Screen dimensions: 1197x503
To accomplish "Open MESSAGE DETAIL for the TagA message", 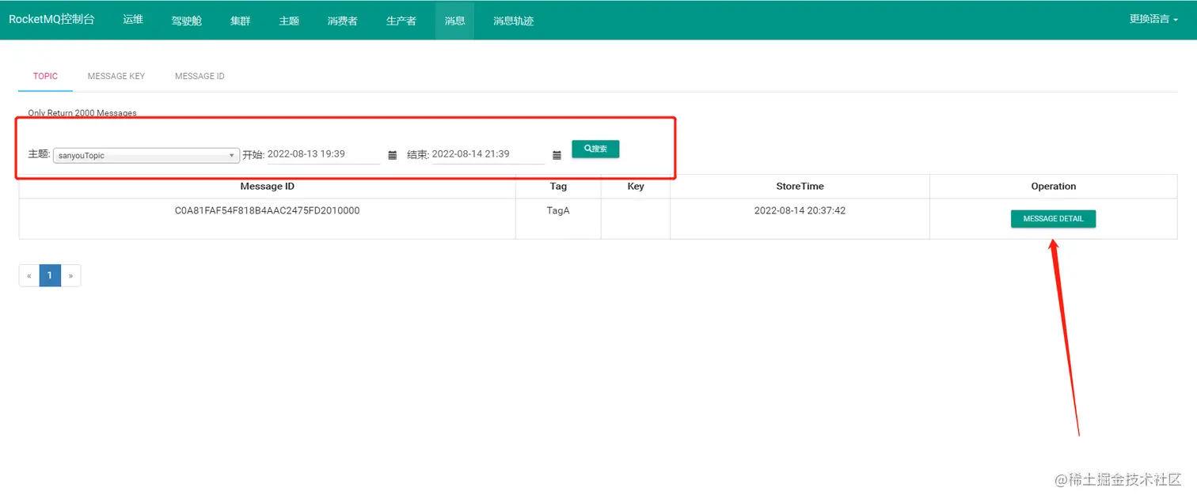I will tap(1053, 218).
